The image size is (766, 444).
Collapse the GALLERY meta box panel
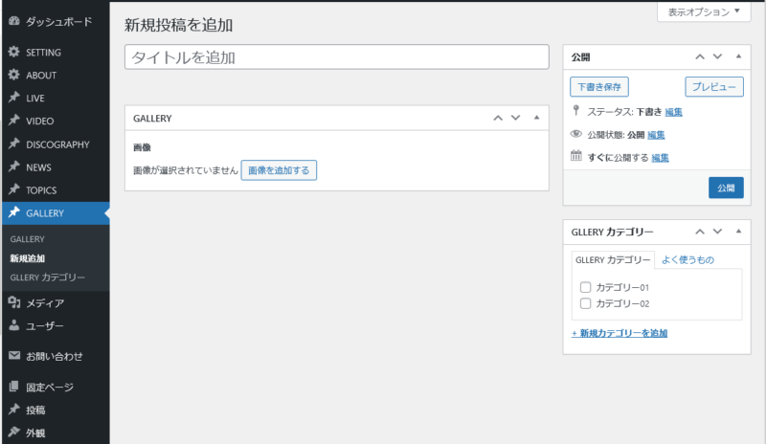coord(536,118)
